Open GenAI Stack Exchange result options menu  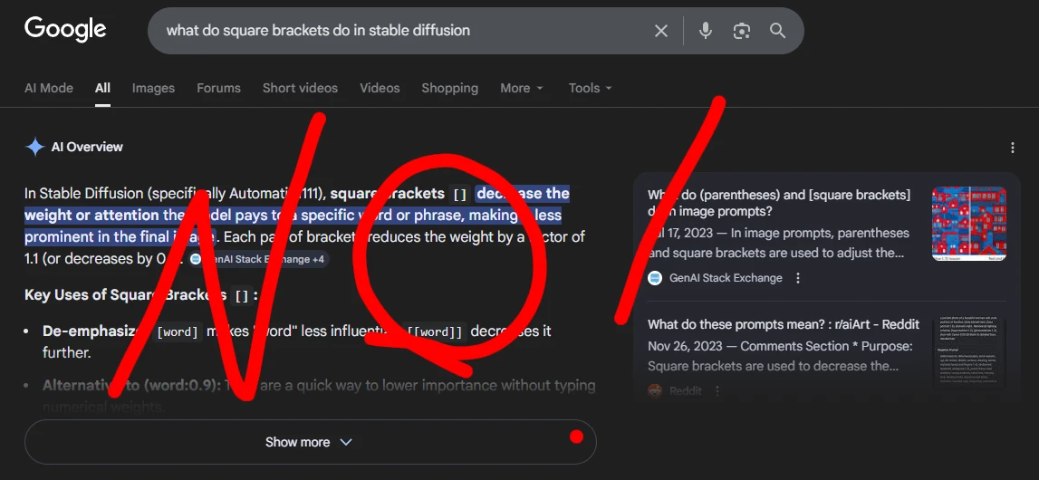tap(798, 278)
